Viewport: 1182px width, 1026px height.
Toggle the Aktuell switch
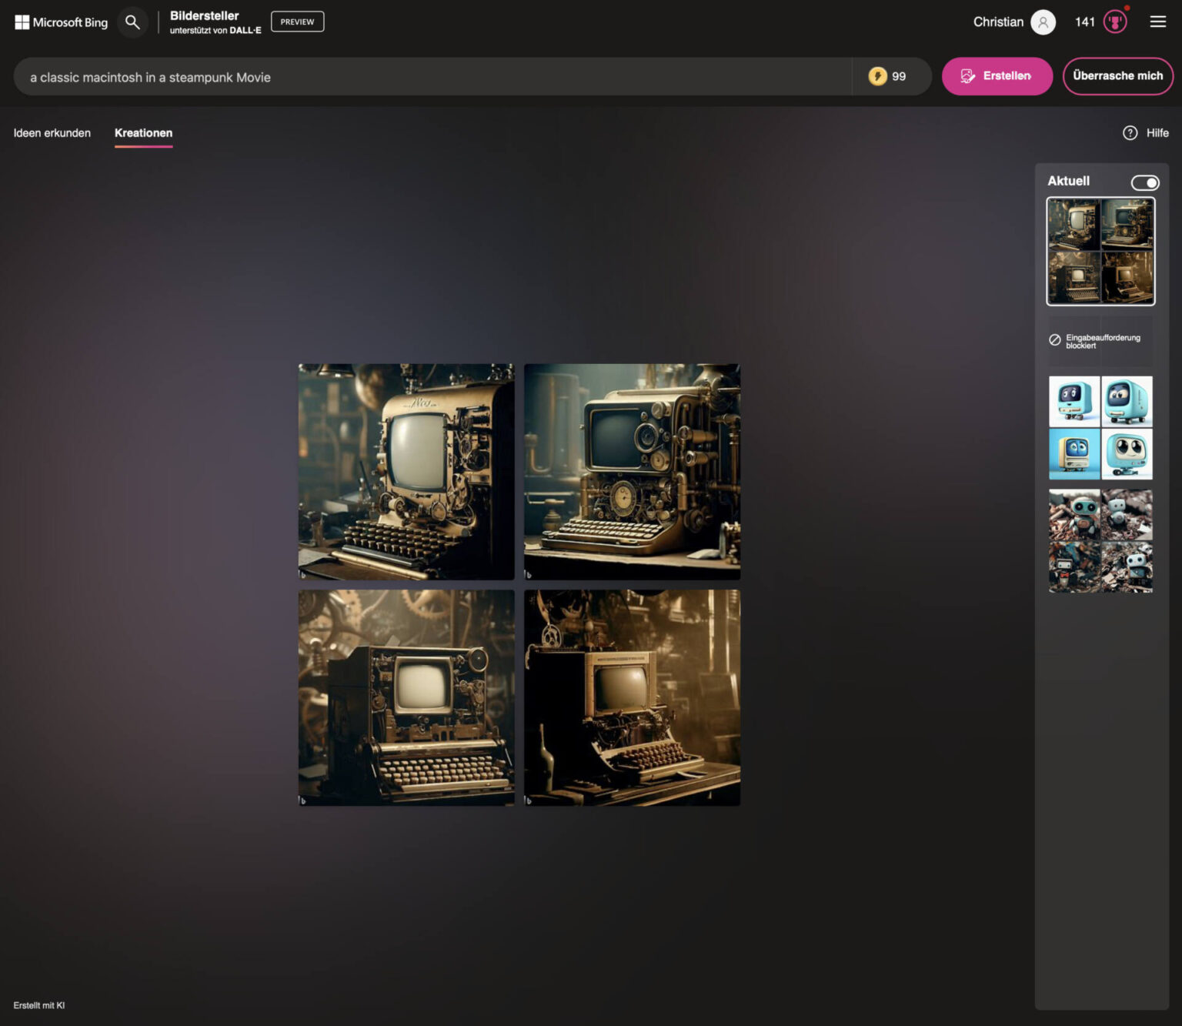point(1144,182)
